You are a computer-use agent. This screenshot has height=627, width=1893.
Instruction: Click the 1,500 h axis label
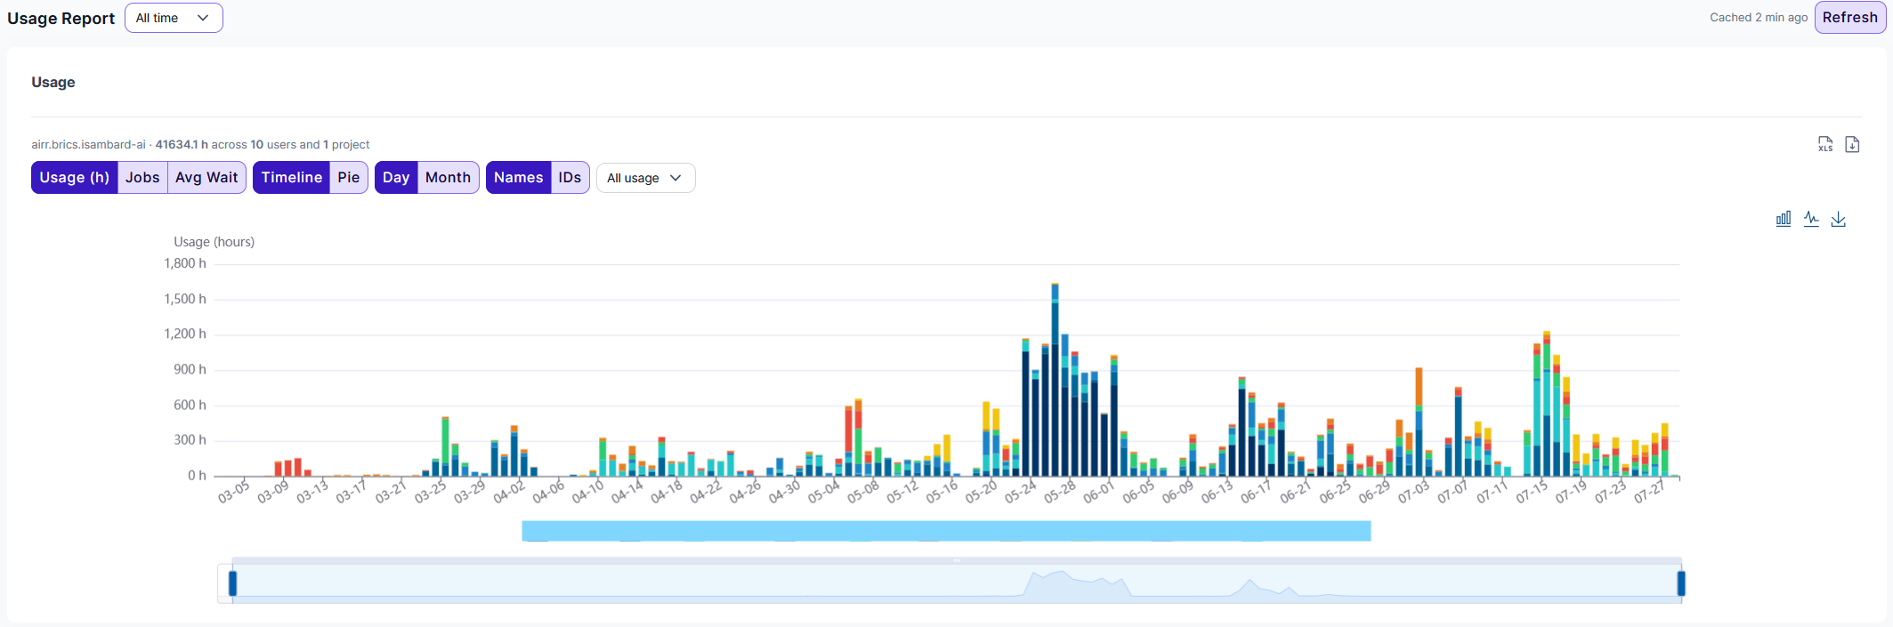[185, 299]
